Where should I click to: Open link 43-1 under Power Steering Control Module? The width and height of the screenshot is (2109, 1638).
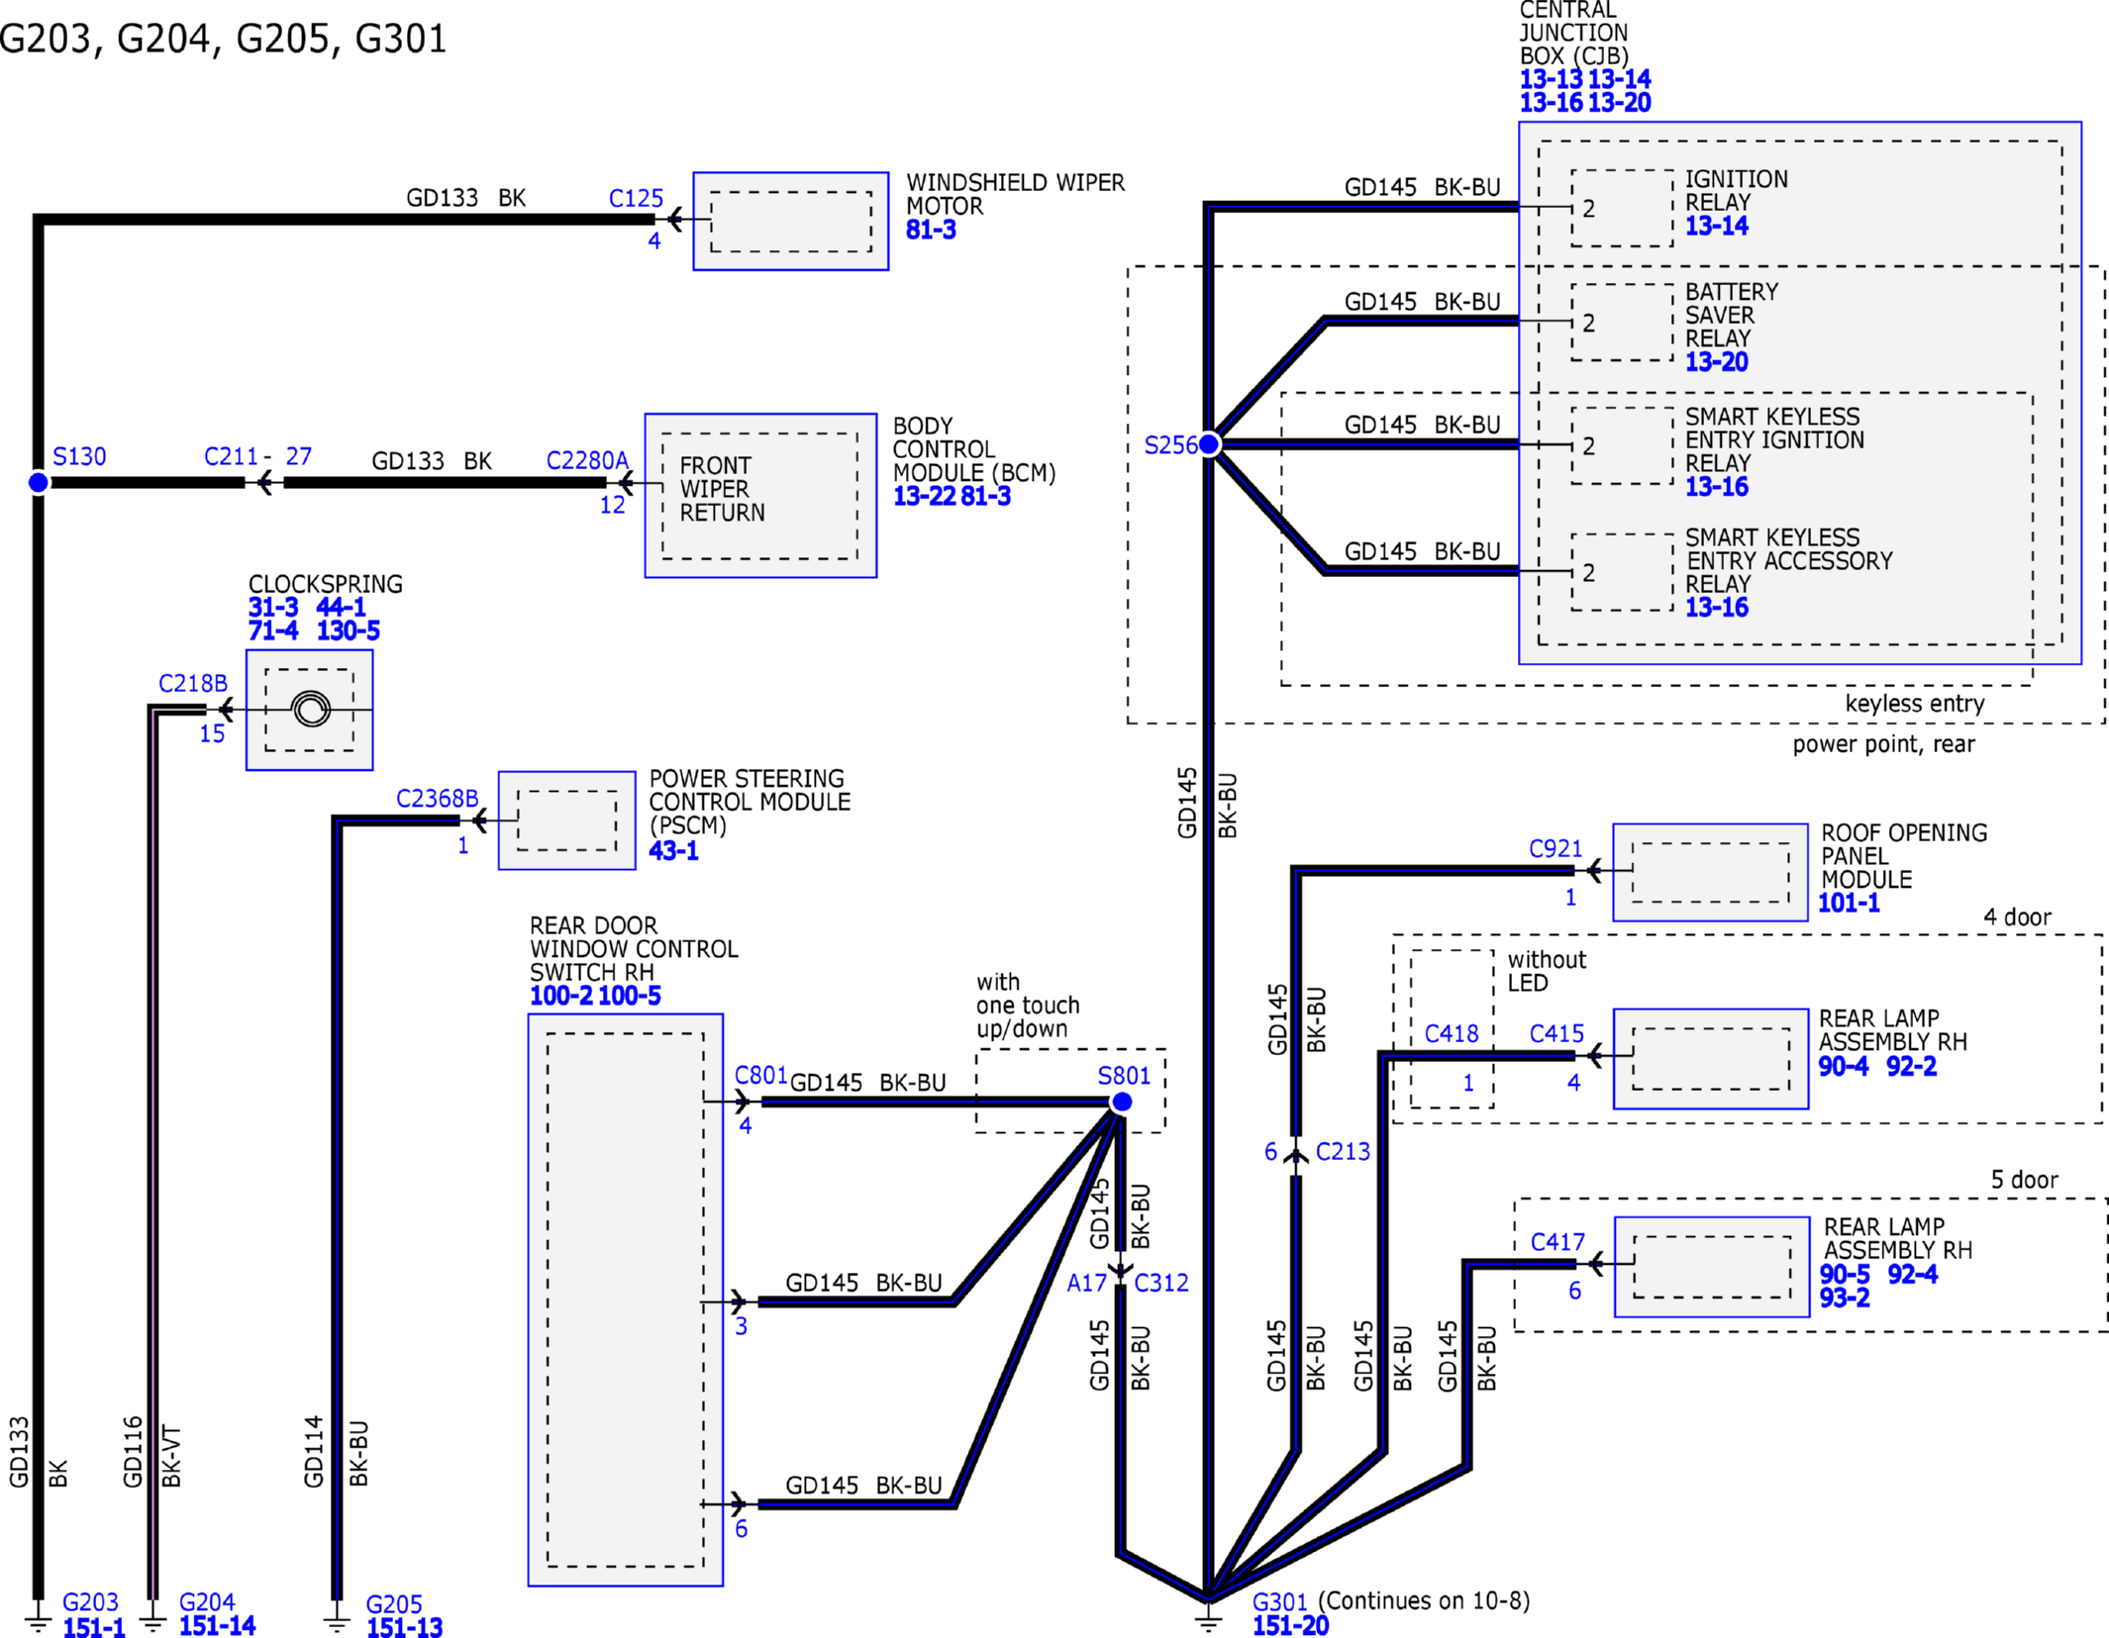click(673, 851)
